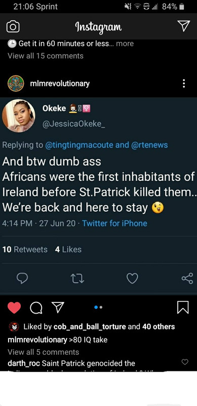Save the post with the bookmark icon

(183, 308)
